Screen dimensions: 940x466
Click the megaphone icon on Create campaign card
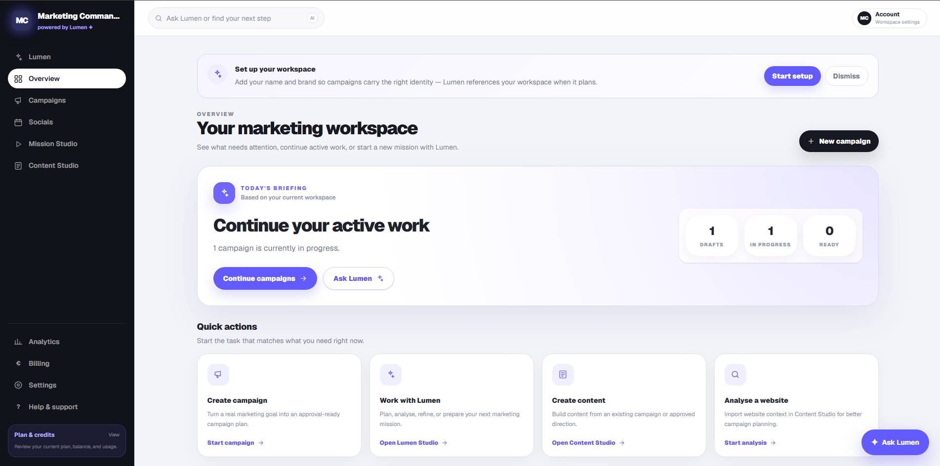218,375
